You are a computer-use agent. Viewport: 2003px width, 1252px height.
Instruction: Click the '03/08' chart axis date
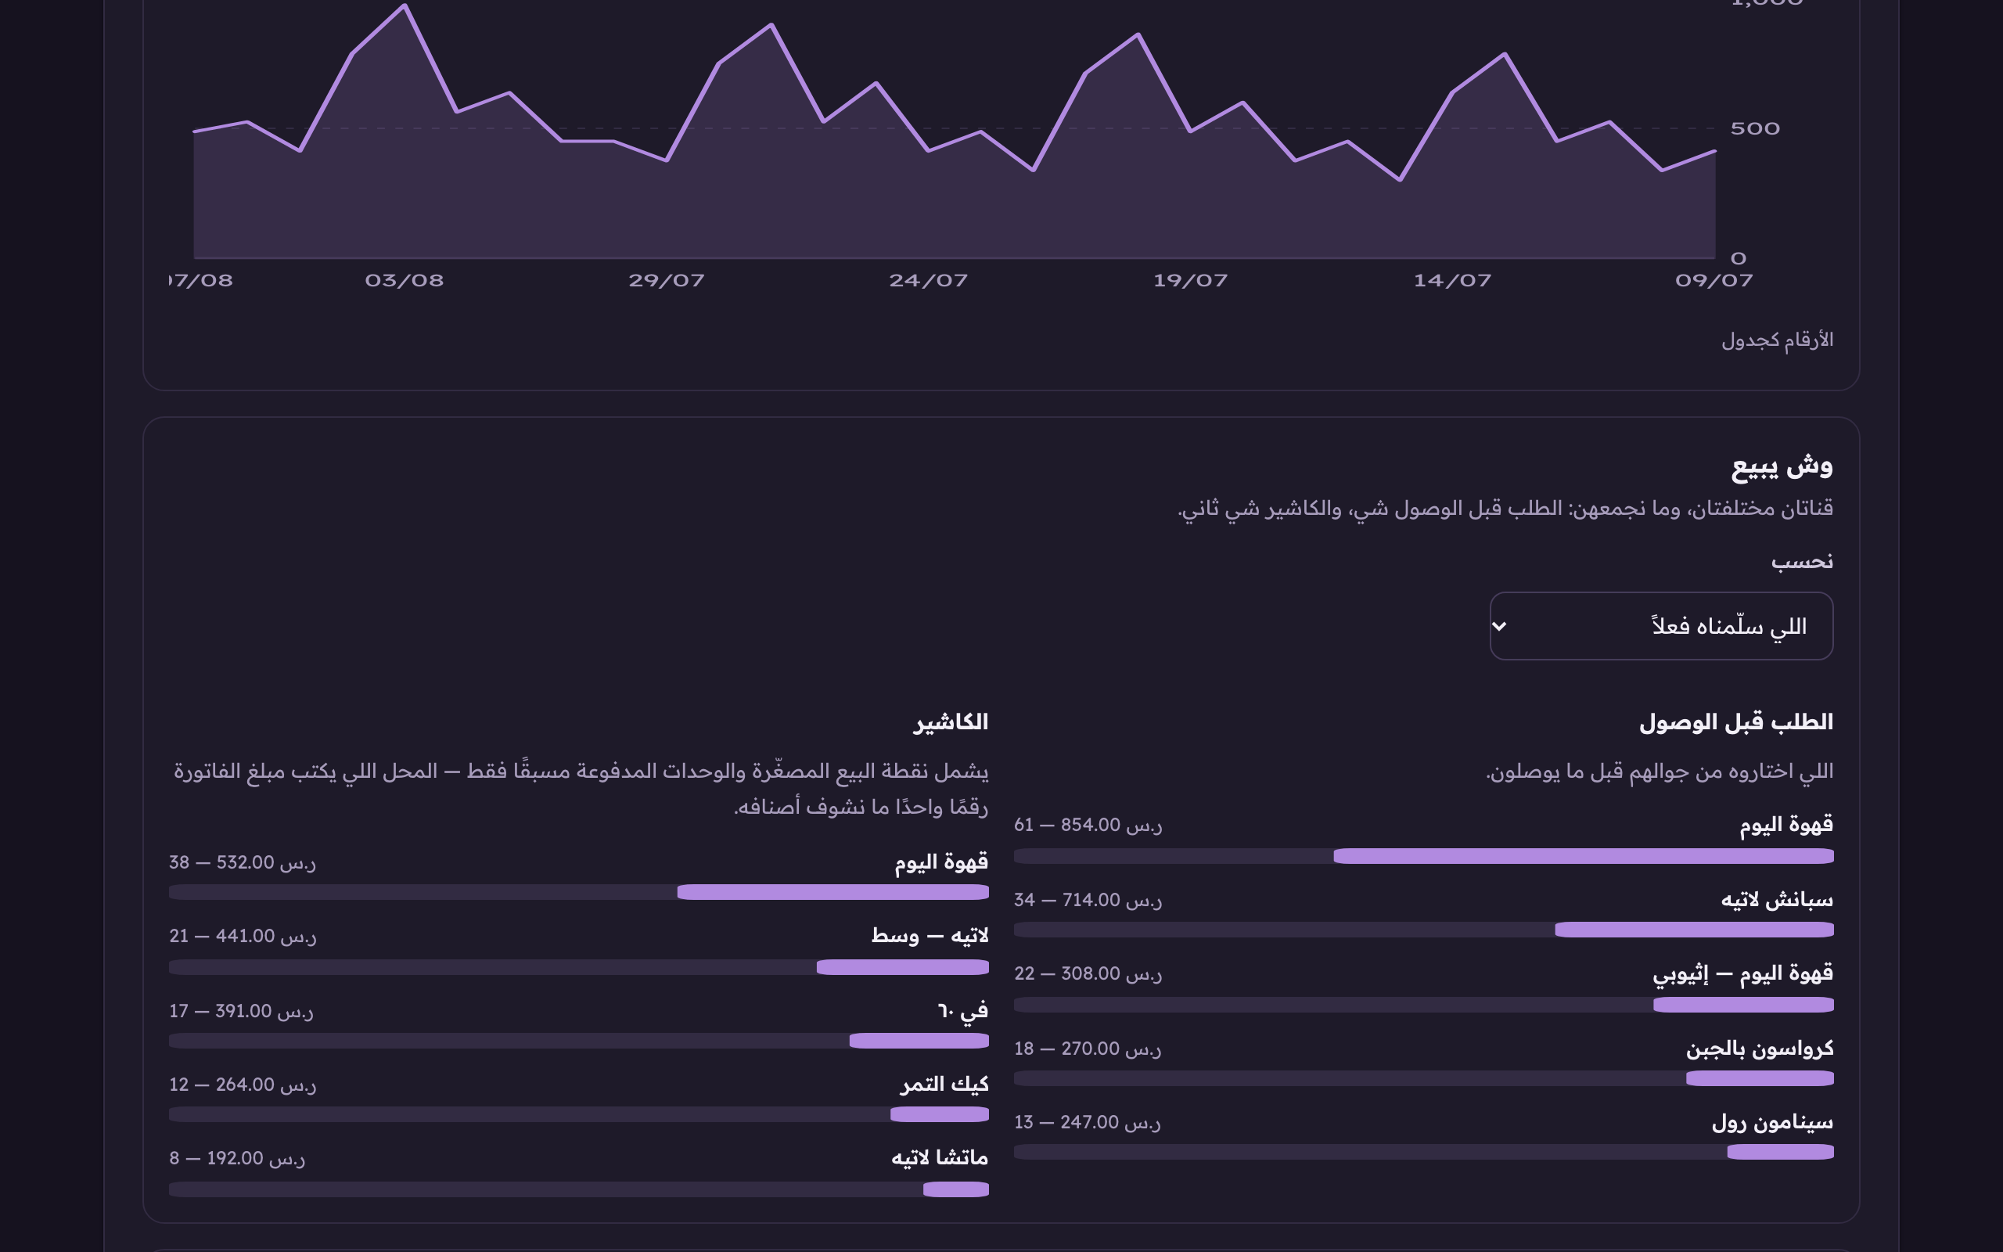tap(404, 281)
